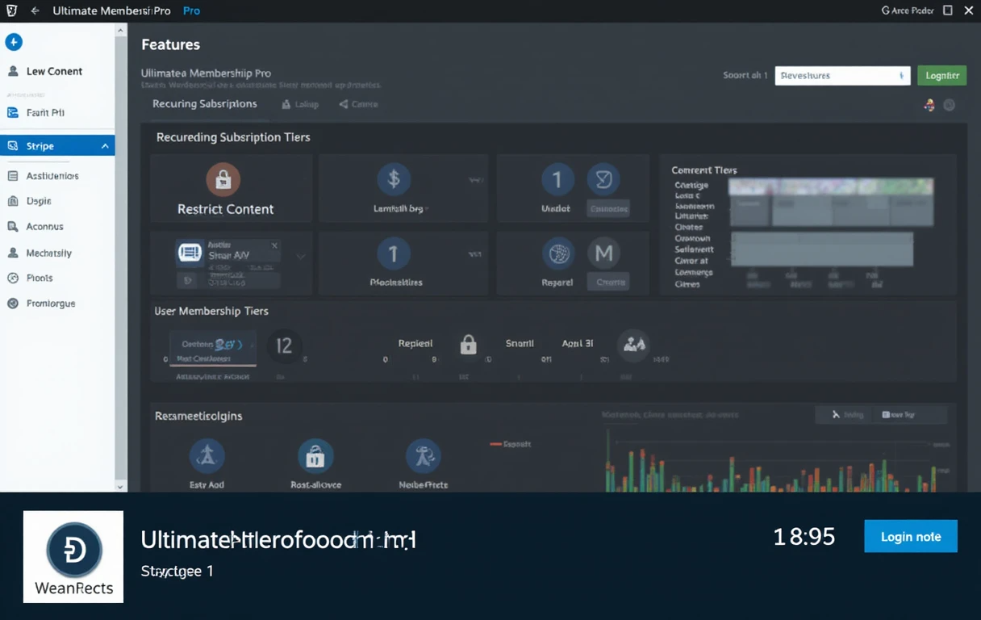Image resolution: width=981 pixels, height=620 pixels.
Task: Click the person icon beside Mechatsily
Action: tap(13, 253)
